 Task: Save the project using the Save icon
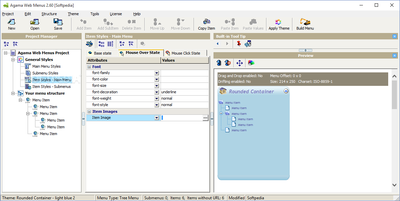coord(58,22)
